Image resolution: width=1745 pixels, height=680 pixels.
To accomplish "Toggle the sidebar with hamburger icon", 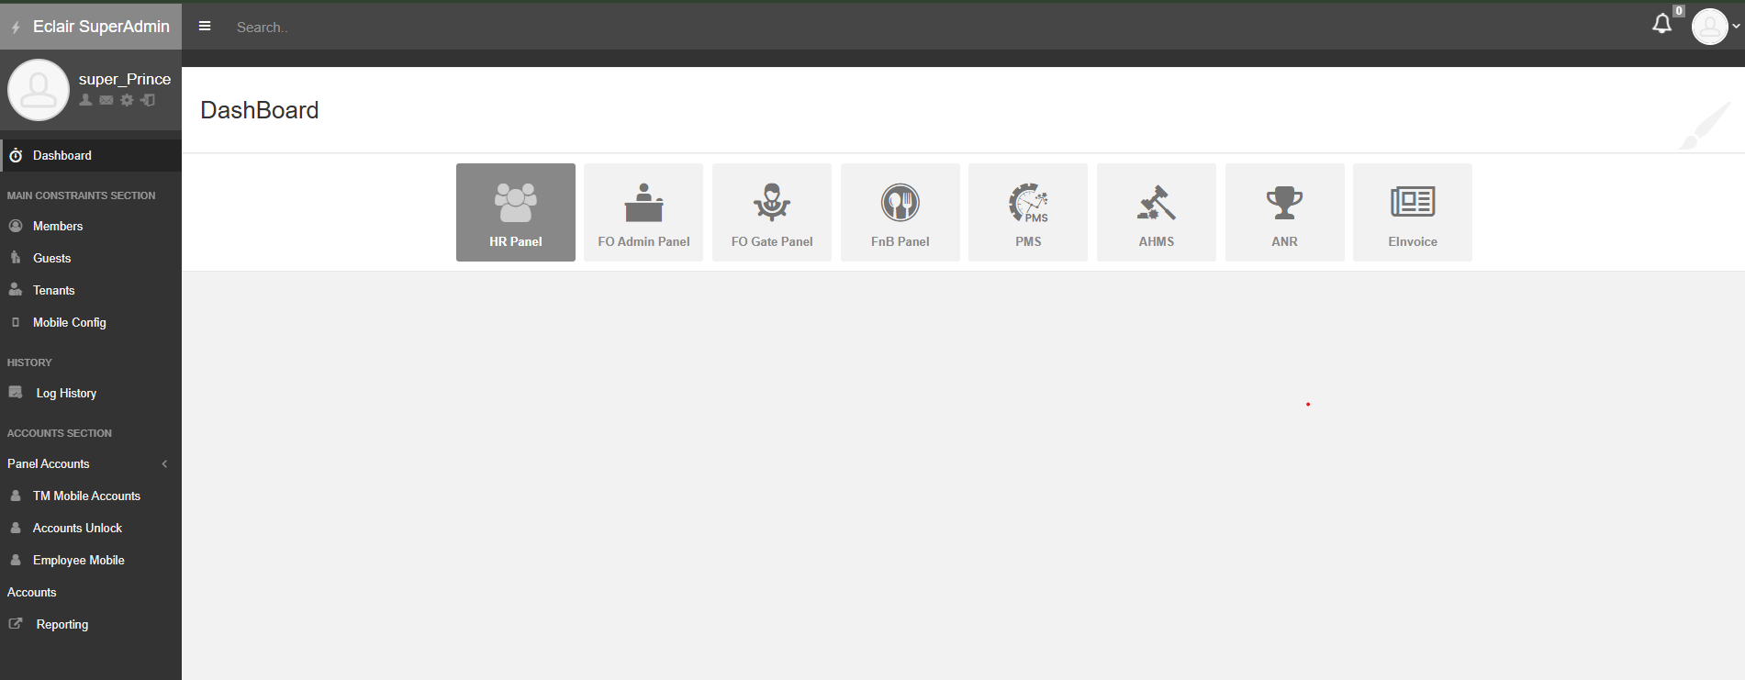I will (x=205, y=27).
